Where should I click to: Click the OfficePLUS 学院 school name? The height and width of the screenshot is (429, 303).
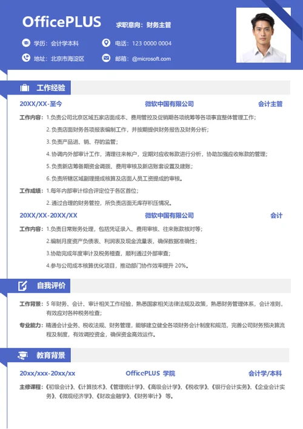150,373
